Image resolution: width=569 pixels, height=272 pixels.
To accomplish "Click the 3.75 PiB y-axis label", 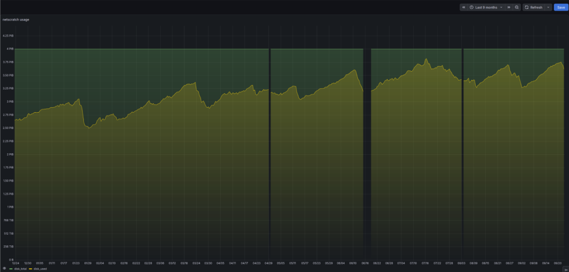I will [8, 62].
